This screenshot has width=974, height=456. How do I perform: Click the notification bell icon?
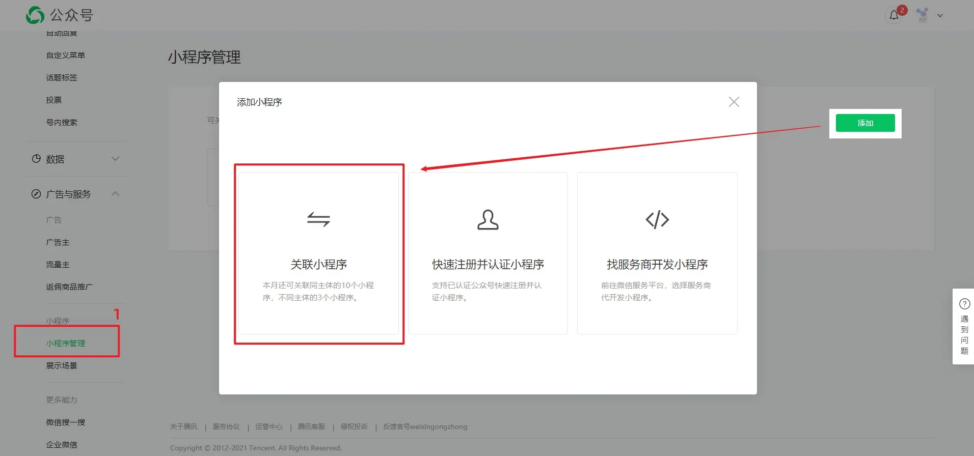[x=894, y=15]
